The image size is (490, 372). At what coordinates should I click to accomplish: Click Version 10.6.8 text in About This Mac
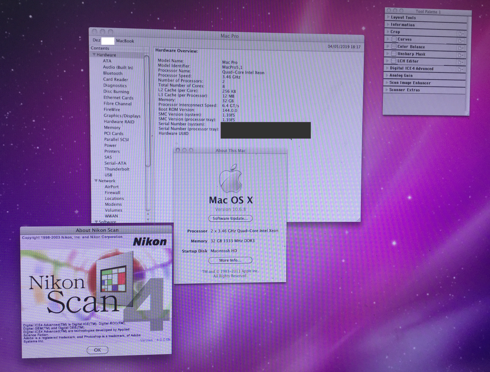coord(230,209)
